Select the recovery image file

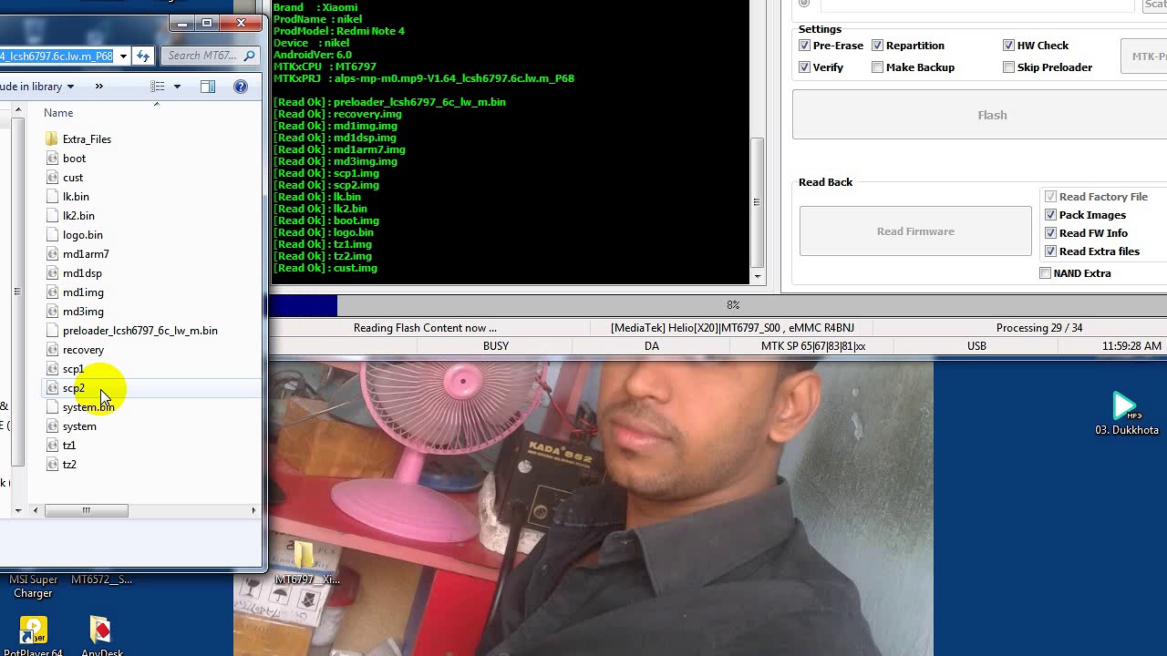pos(83,350)
